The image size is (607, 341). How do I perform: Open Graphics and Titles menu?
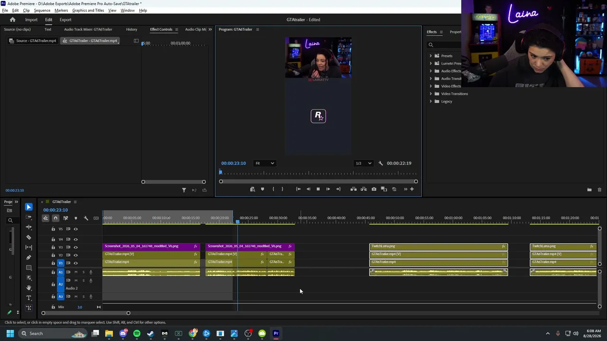88,10
